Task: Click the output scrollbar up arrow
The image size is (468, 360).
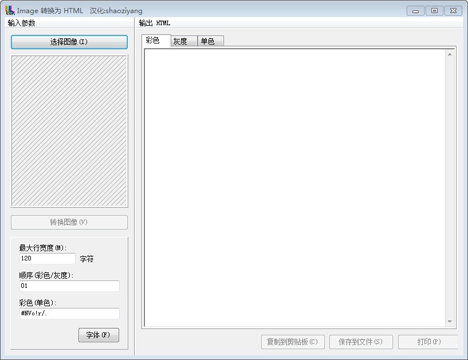Action: click(450, 54)
